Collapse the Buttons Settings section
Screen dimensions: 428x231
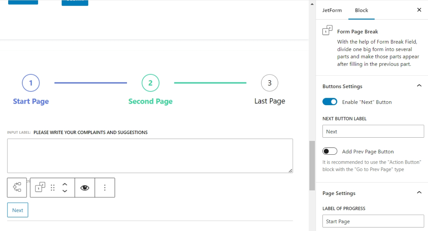coord(420,86)
